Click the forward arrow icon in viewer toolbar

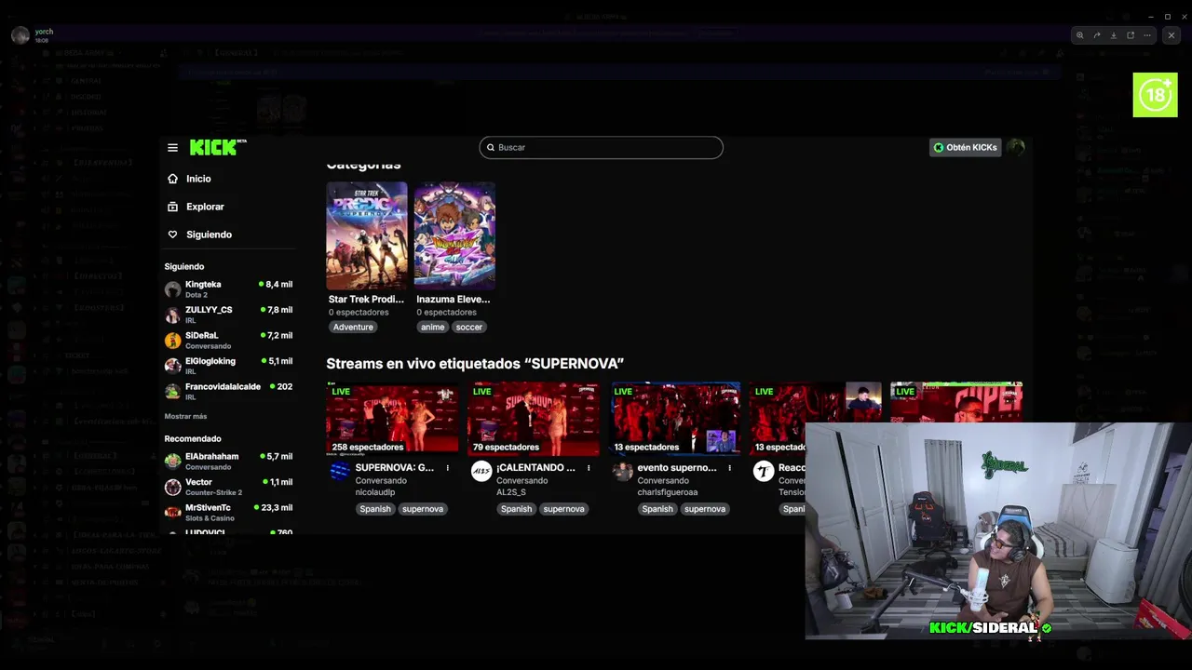coord(1097,35)
